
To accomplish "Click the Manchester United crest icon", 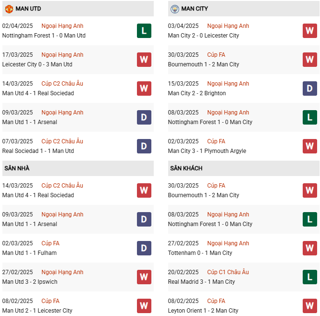I will (x=9, y=9).
